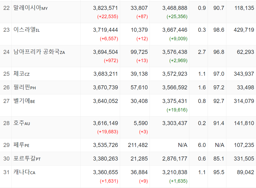The image size is (256, 188).
Task: Click the value 30,408
Action: coord(139,101)
